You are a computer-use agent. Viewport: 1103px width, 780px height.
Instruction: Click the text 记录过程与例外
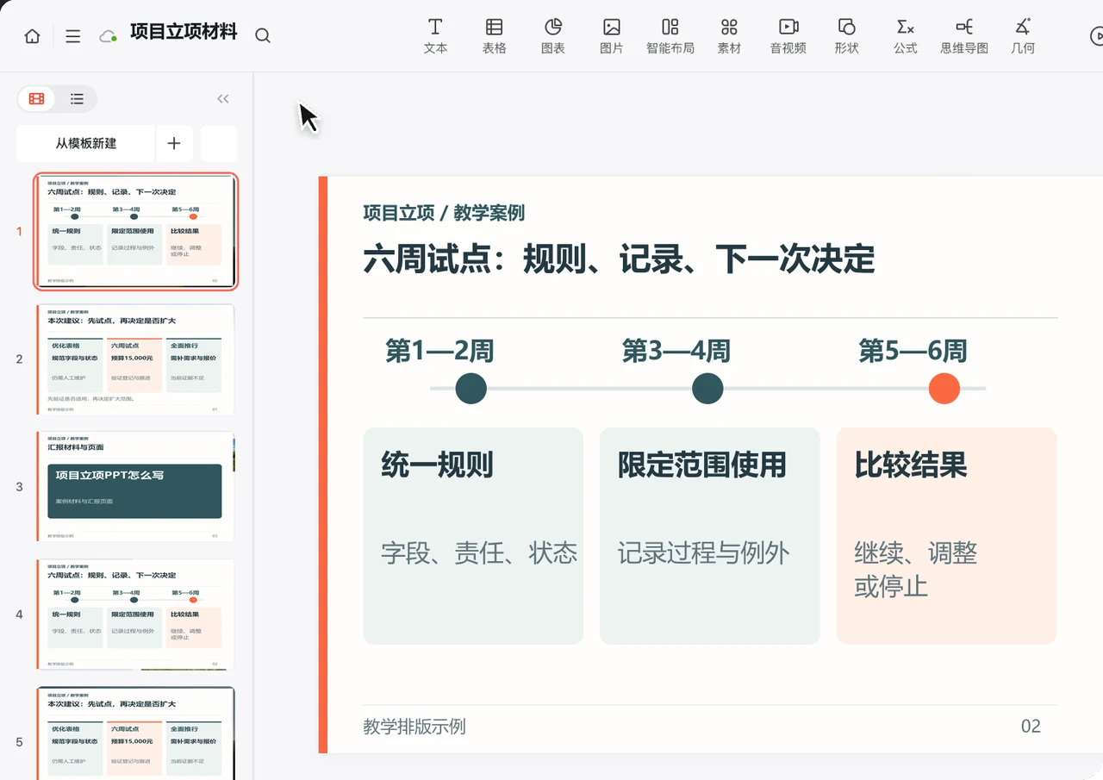tap(703, 552)
